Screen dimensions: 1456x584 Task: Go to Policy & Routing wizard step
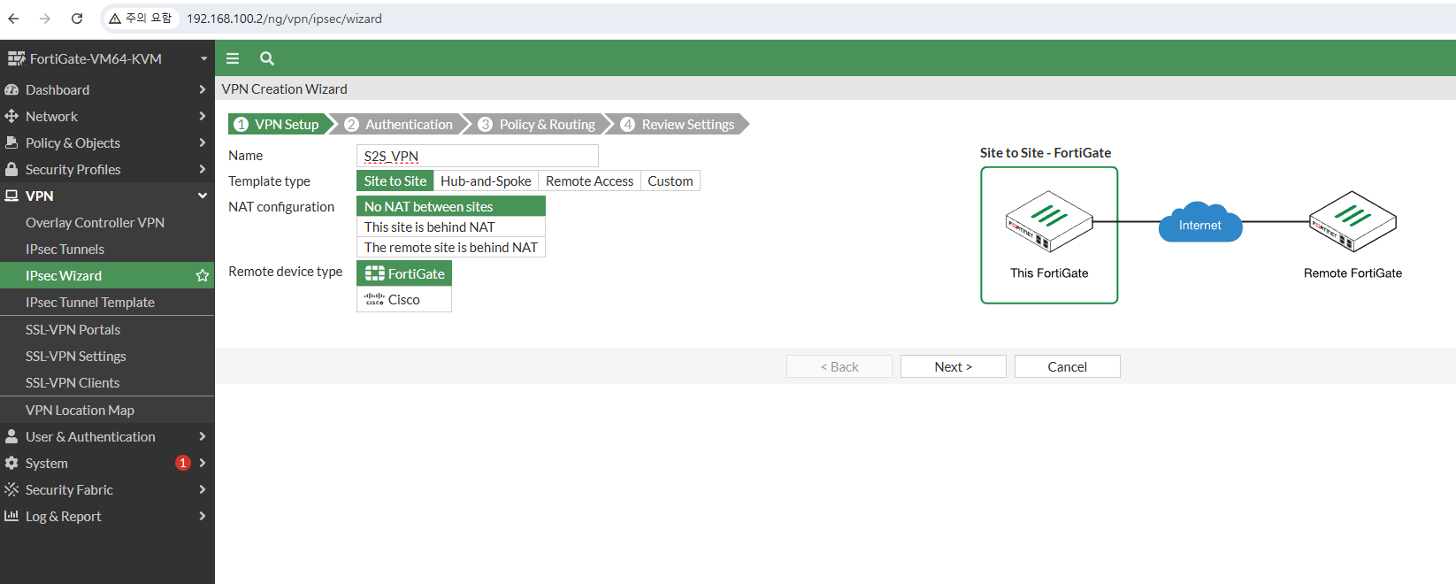[538, 124]
